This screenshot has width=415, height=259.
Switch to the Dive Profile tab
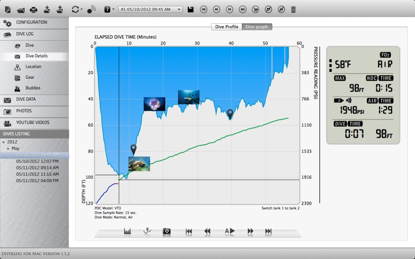(227, 27)
